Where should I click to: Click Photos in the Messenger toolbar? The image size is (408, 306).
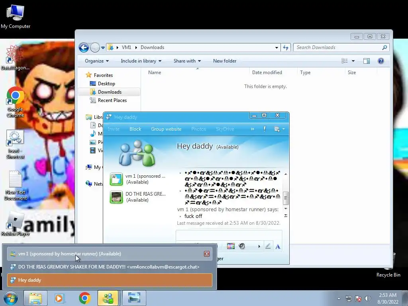pos(198,129)
